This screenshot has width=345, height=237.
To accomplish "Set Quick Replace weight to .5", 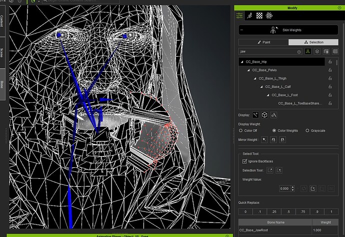I will [x=288, y=212].
